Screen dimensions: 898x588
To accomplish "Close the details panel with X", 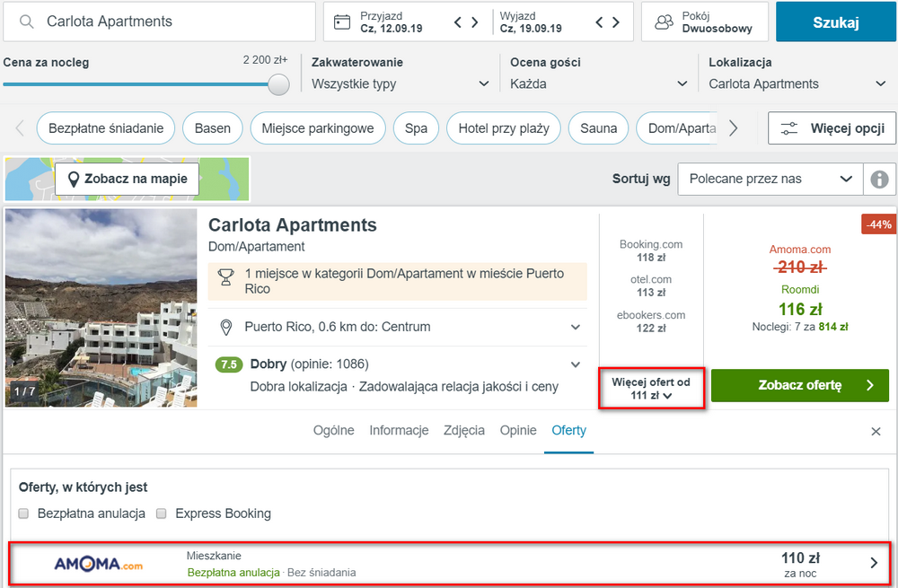I will tap(876, 432).
